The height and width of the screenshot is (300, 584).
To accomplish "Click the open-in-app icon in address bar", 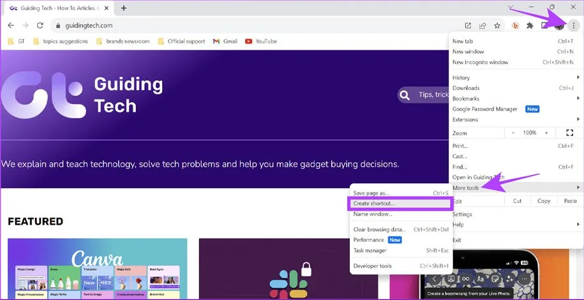I will [468, 26].
